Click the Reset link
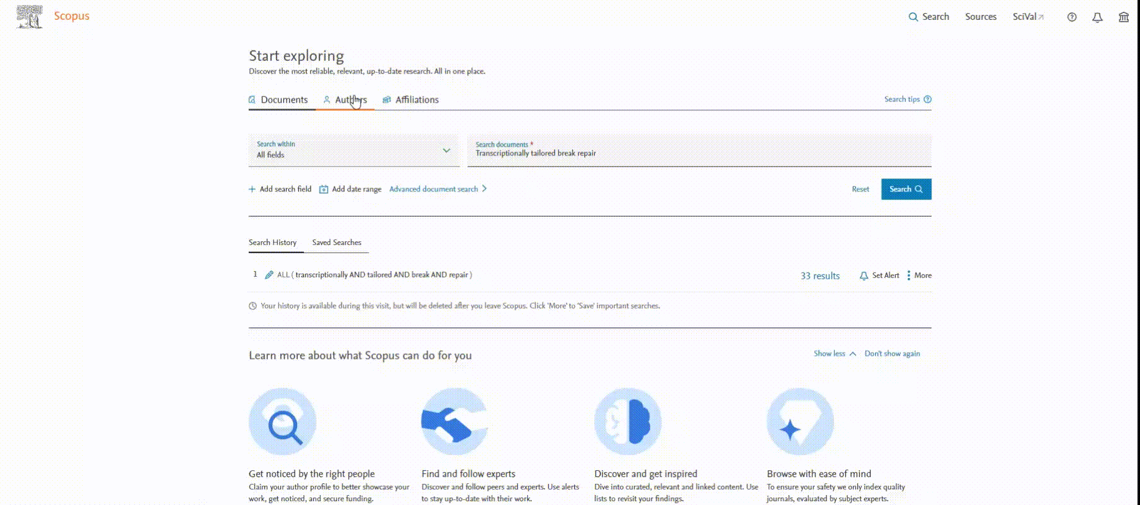The image size is (1140, 505). click(x=860, y=189)
